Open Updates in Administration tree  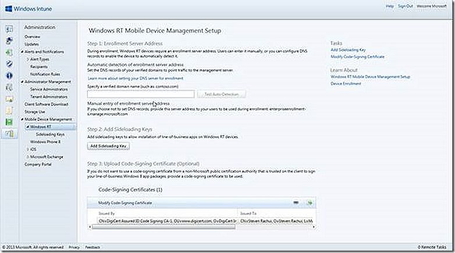tap(31, 44)
